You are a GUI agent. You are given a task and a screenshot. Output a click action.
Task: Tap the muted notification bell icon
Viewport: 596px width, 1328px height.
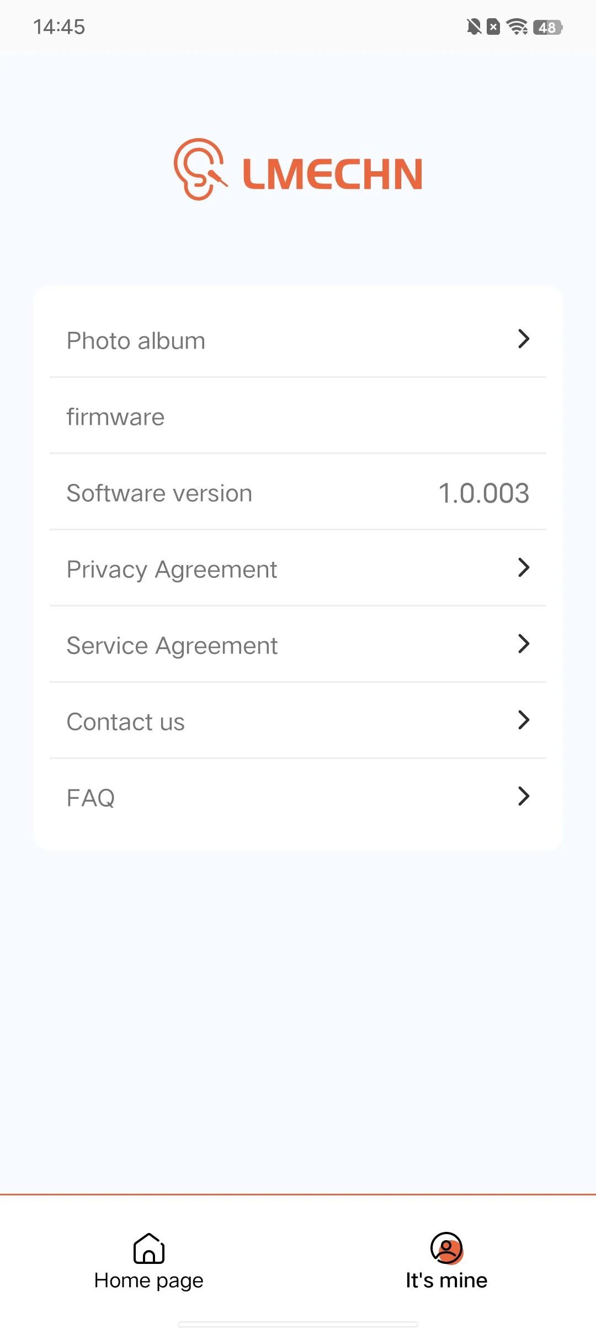point(473,27)
